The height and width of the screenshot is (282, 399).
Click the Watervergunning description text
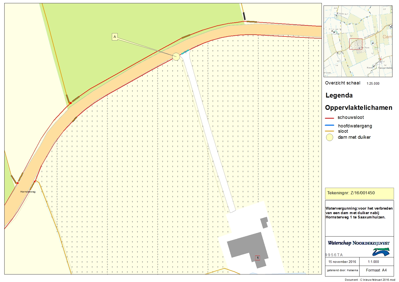pyautogui.click(x=359, y=213)
